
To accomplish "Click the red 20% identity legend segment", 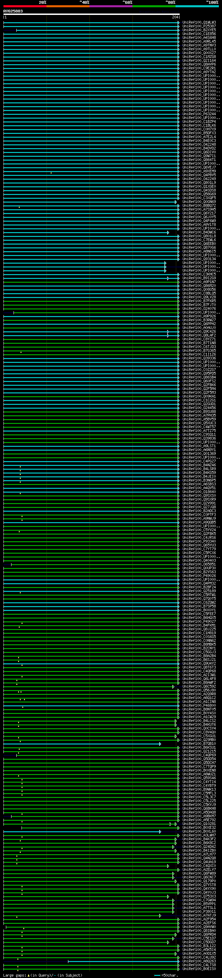I will click(x=25, y=6).
